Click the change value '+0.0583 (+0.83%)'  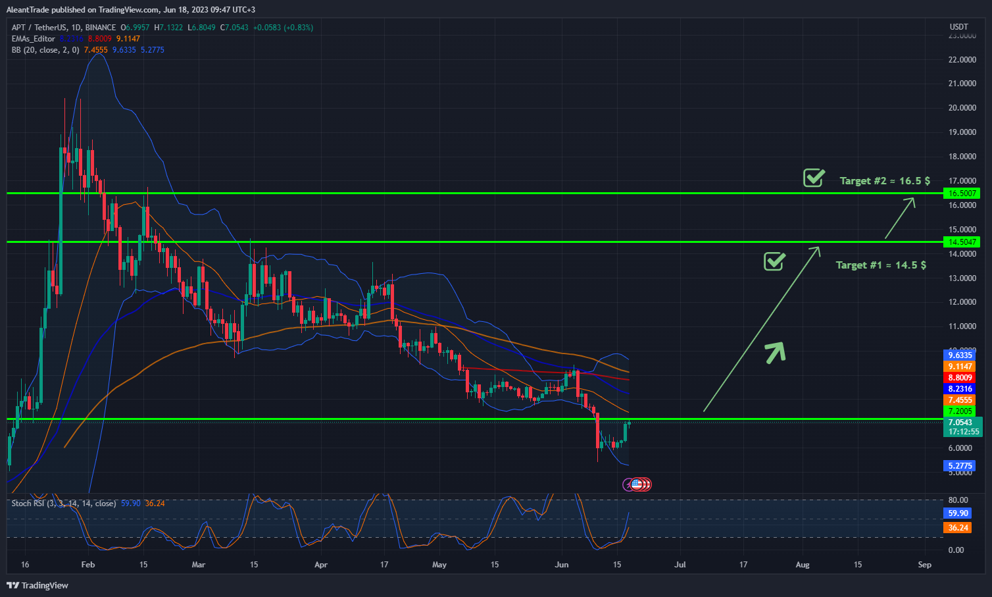tap(283, 28)
